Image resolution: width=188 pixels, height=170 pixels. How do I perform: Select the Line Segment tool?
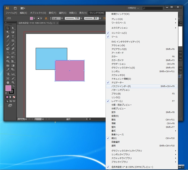coord(8,41)
